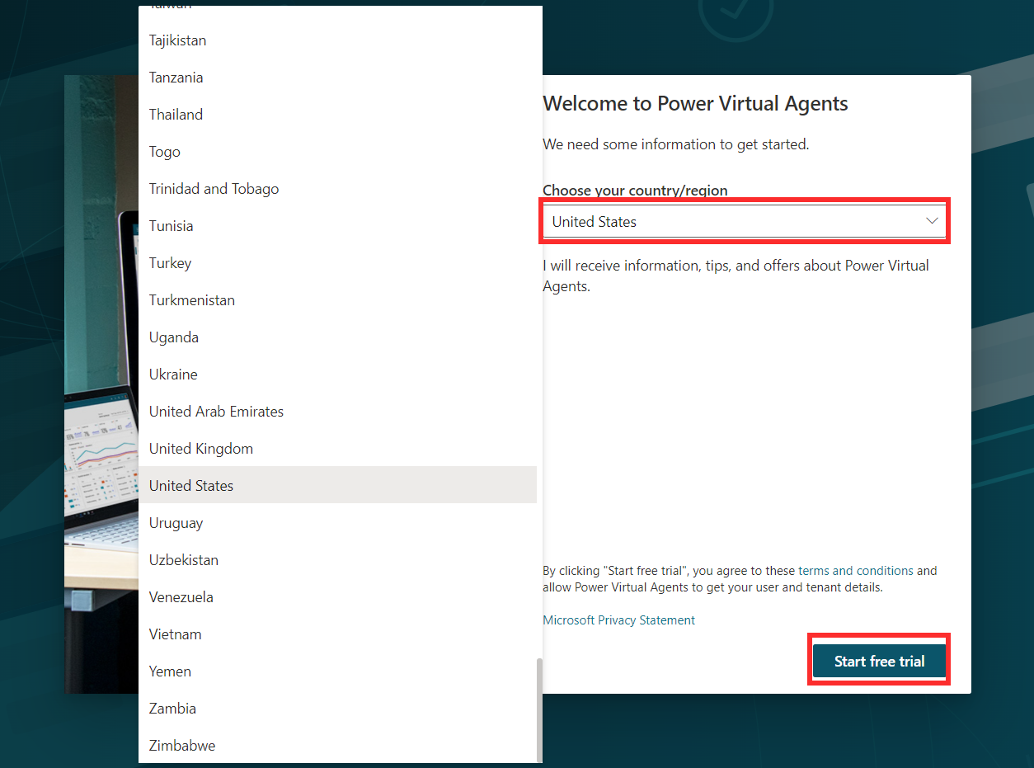
Task: Pick Uzbekistan from the dropdown
Action: (337, 560)
